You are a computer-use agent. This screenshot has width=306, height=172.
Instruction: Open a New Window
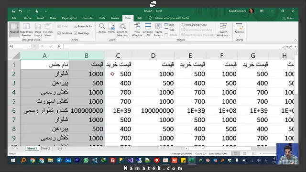[x=137, y=30]
